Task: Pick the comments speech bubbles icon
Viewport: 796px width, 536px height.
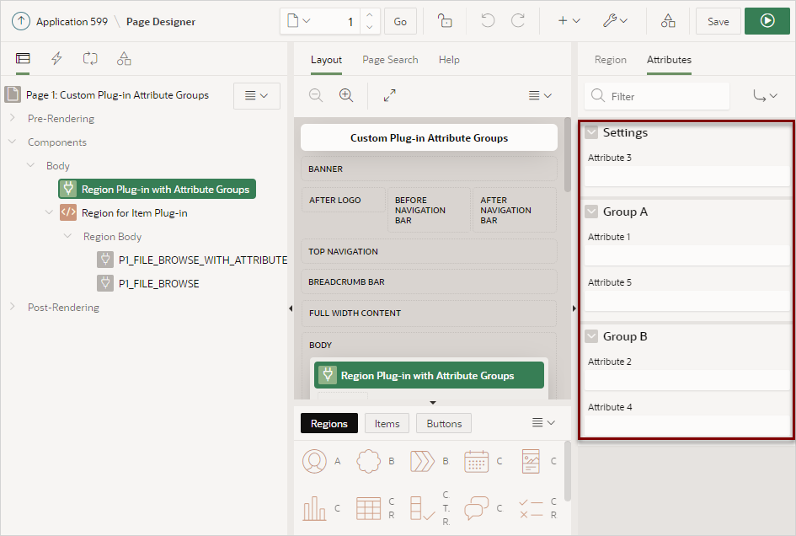Action: click(x=477, y=508)
